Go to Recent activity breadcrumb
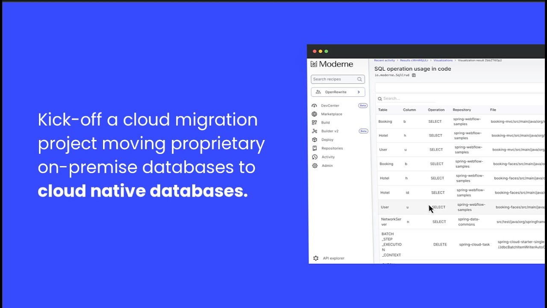This screenshot has height=308, width=547. point(385,61)
